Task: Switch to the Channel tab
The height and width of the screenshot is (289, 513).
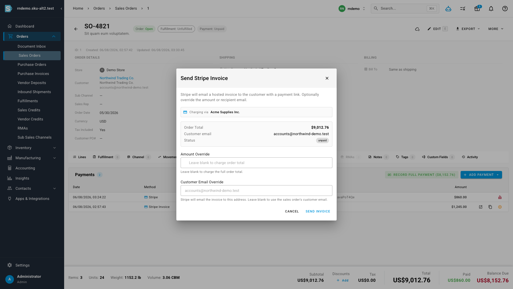Action: [x=139, y=157]
